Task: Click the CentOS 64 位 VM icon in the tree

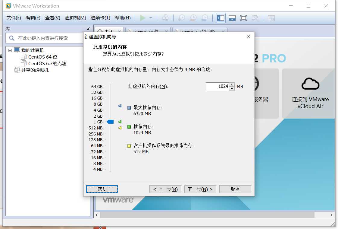Action: [x=23, y=57]
